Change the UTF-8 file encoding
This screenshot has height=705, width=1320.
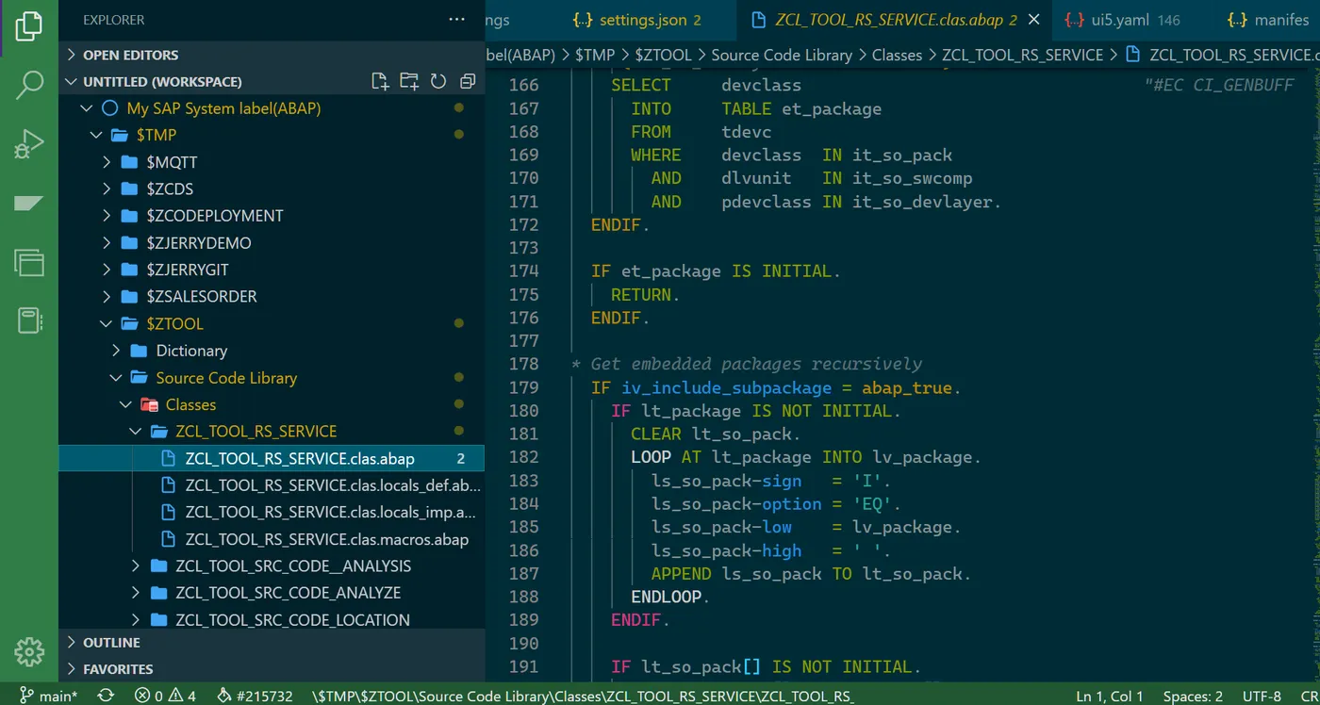pyautogui.click(x=1262, y=696)
